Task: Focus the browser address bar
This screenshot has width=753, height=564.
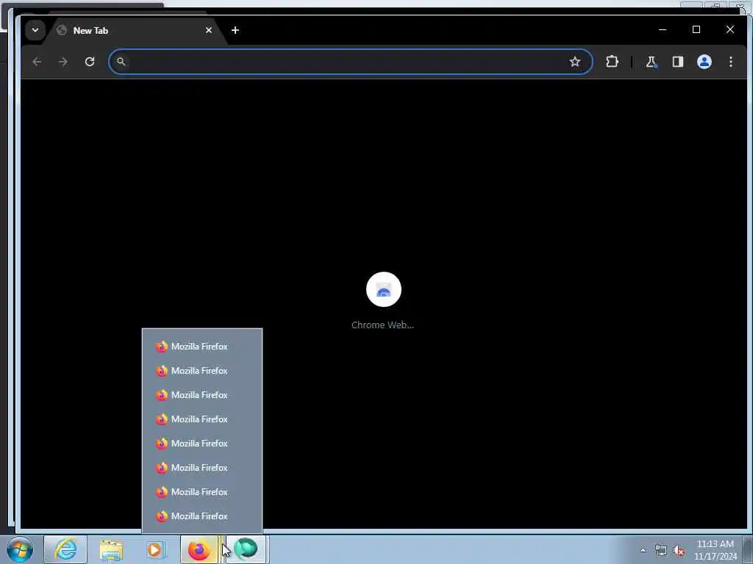Action: click(x=351, y=62)
